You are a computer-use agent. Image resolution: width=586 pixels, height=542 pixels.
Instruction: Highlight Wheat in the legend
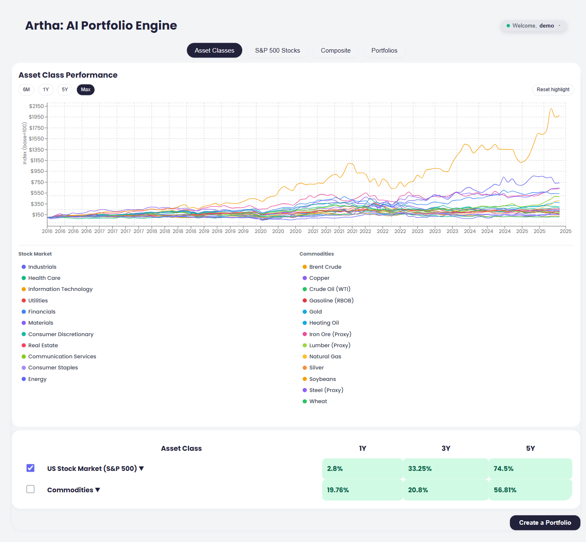point(315,401)
